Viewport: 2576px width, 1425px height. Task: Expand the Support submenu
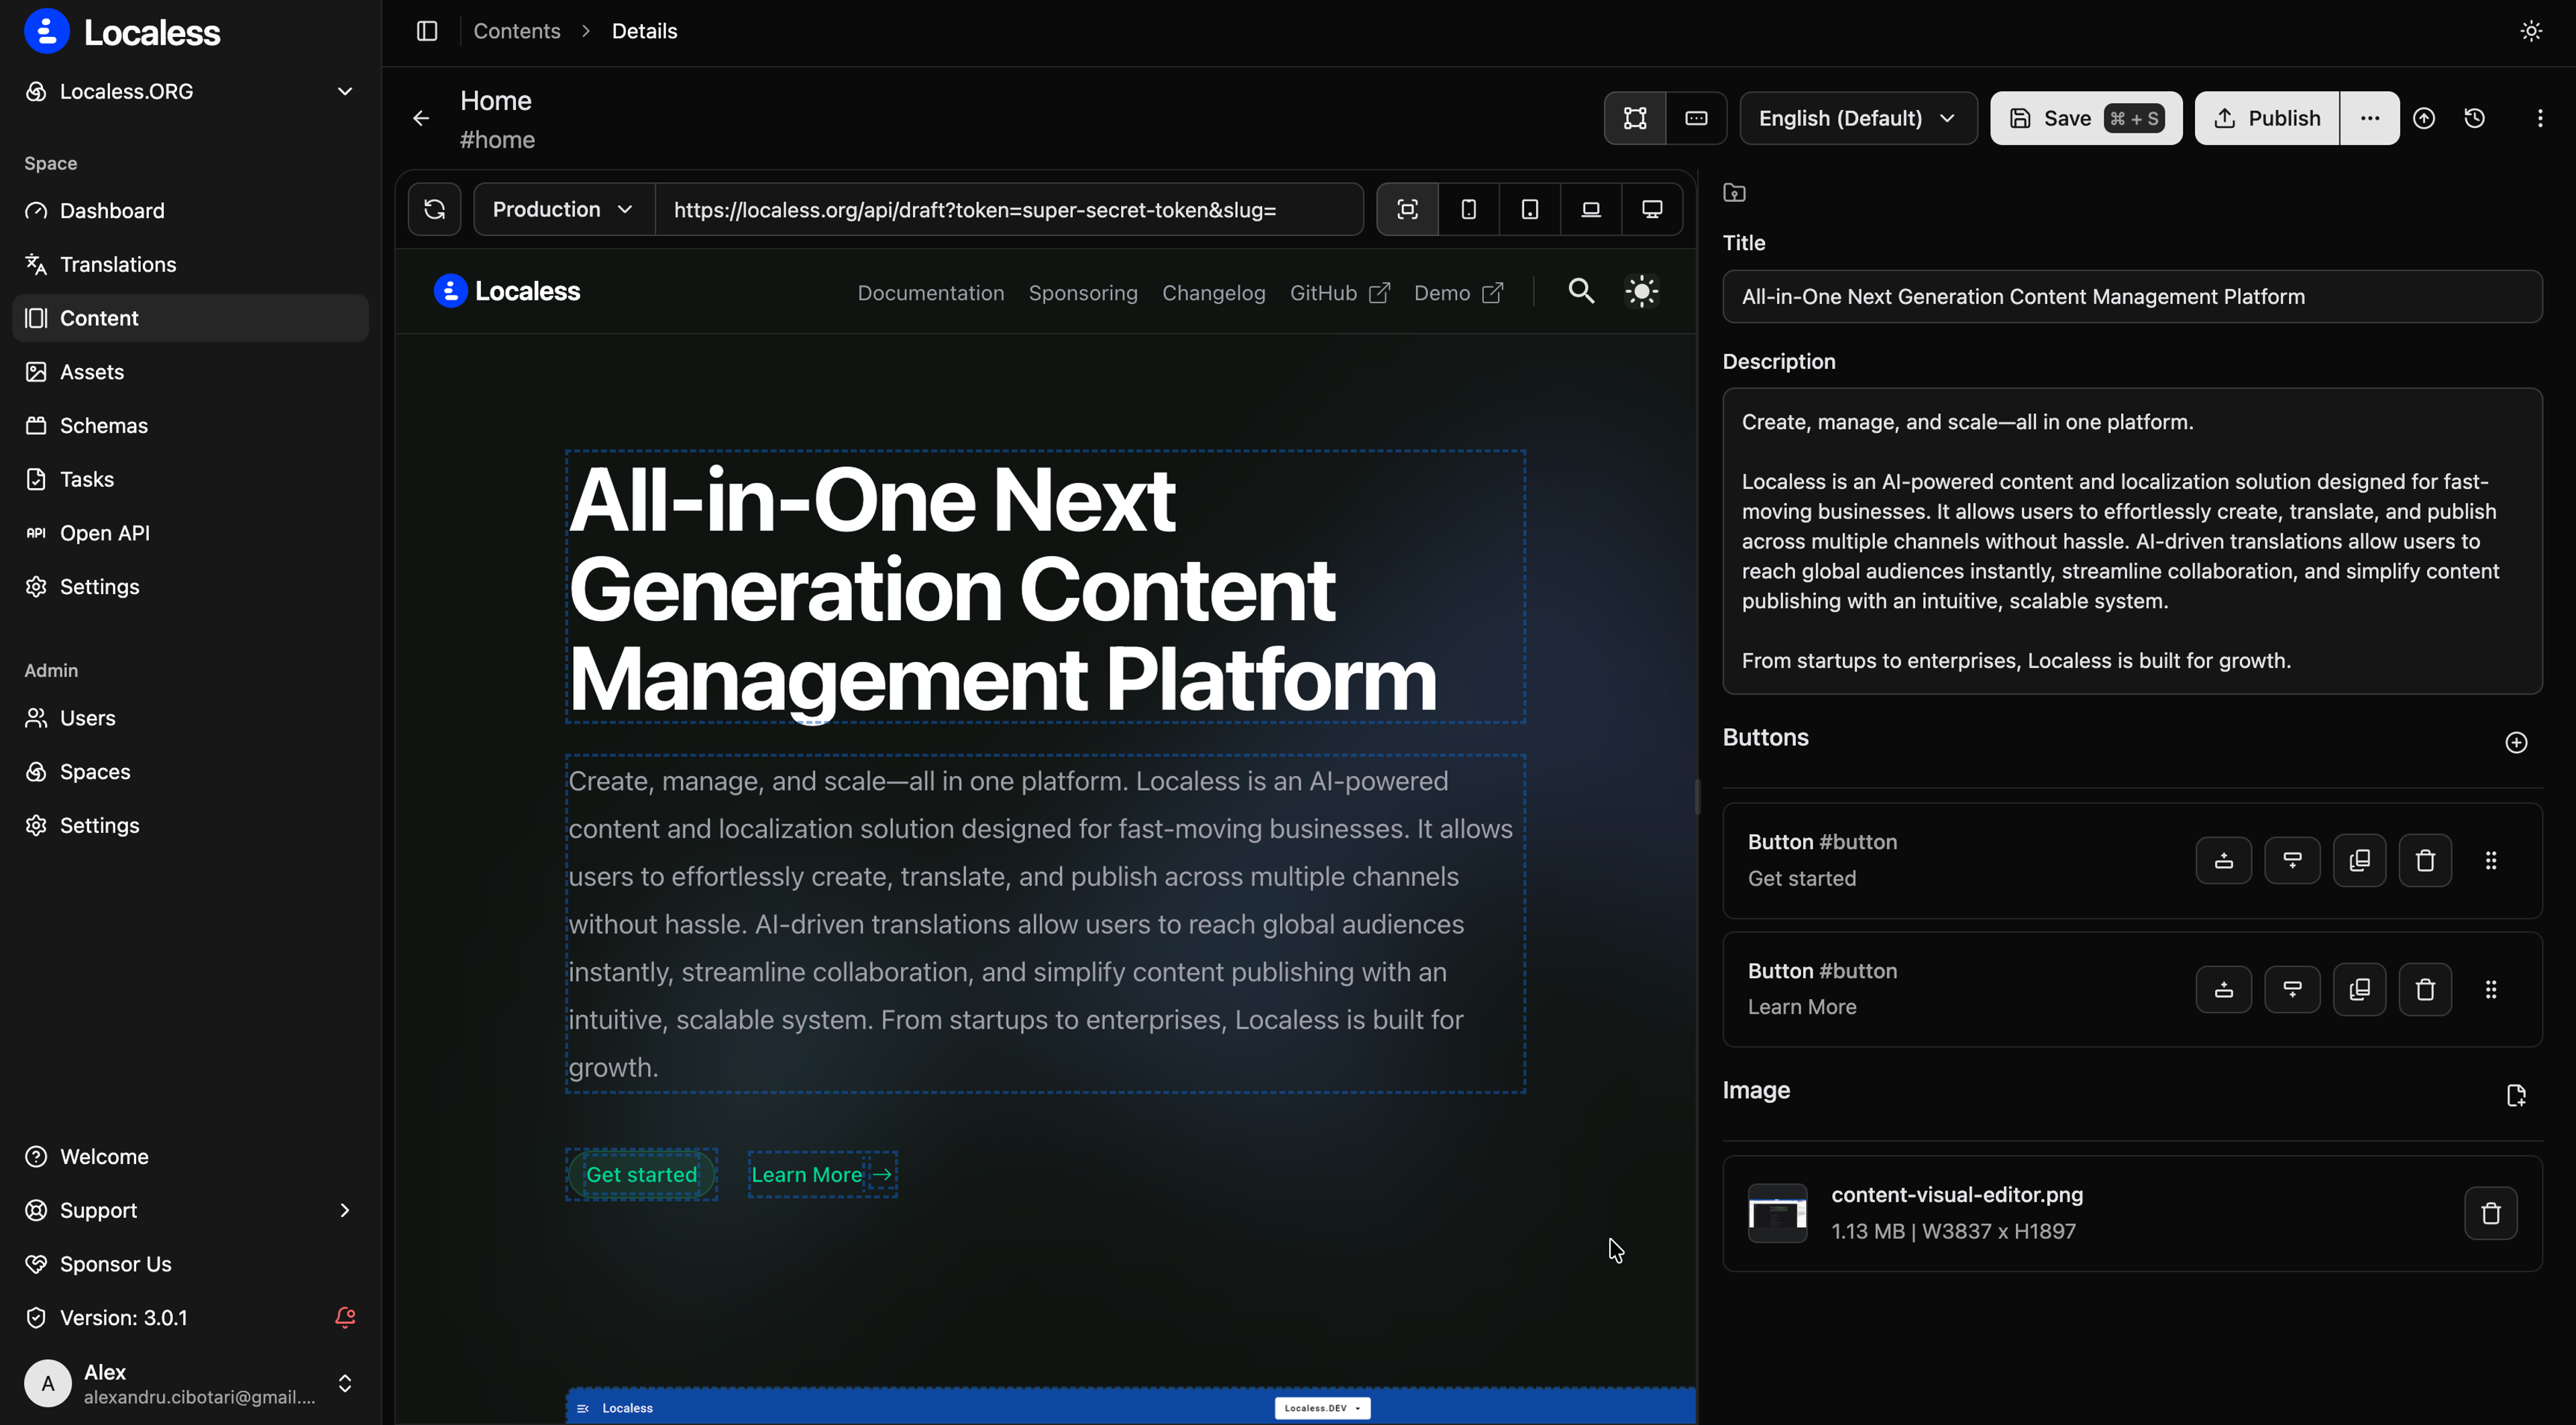[190, 1210]
